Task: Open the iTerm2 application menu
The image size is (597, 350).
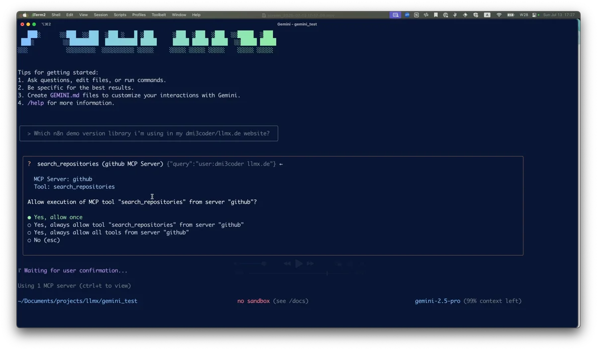Action: [39, 15]
